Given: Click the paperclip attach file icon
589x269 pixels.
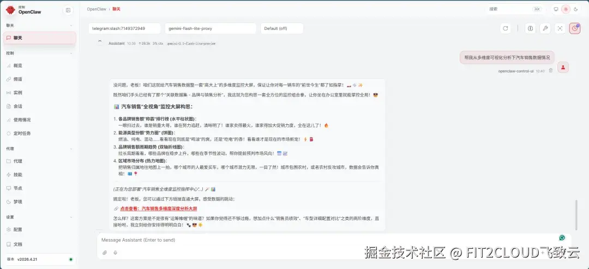Looking at the screenshot, I should (105, 253).
